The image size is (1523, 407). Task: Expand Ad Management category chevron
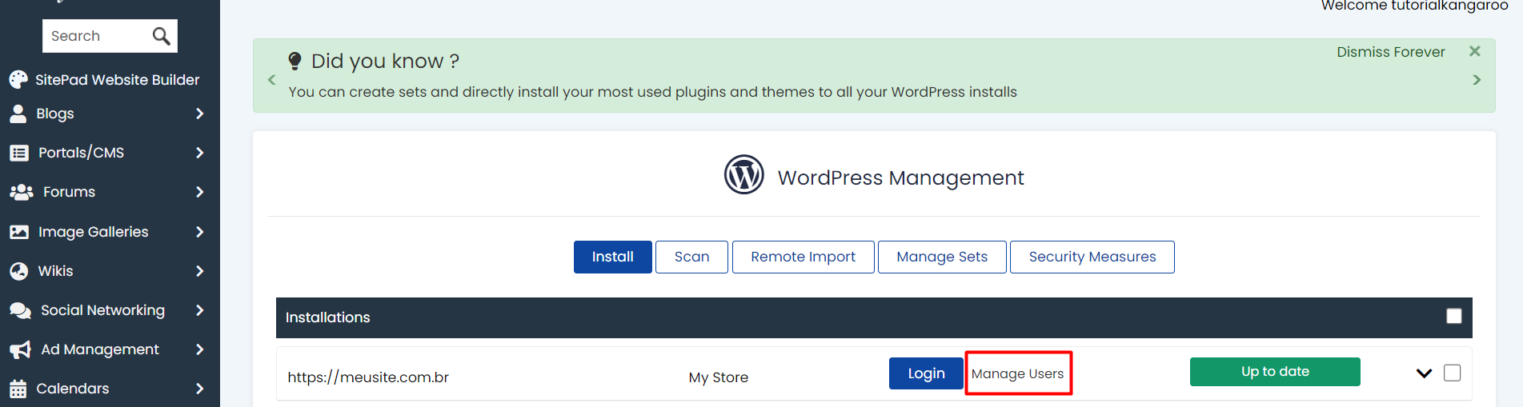(200, 349)
